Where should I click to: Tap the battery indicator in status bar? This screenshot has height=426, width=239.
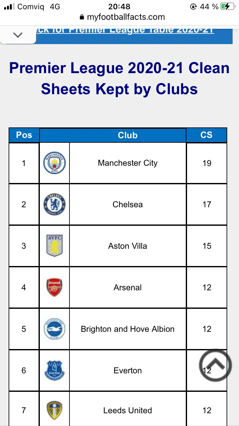(x=229, y=6)
